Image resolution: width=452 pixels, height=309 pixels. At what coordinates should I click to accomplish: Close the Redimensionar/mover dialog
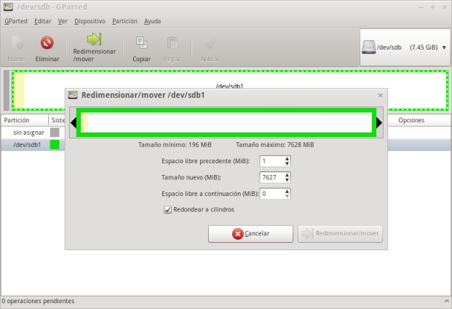380,95
